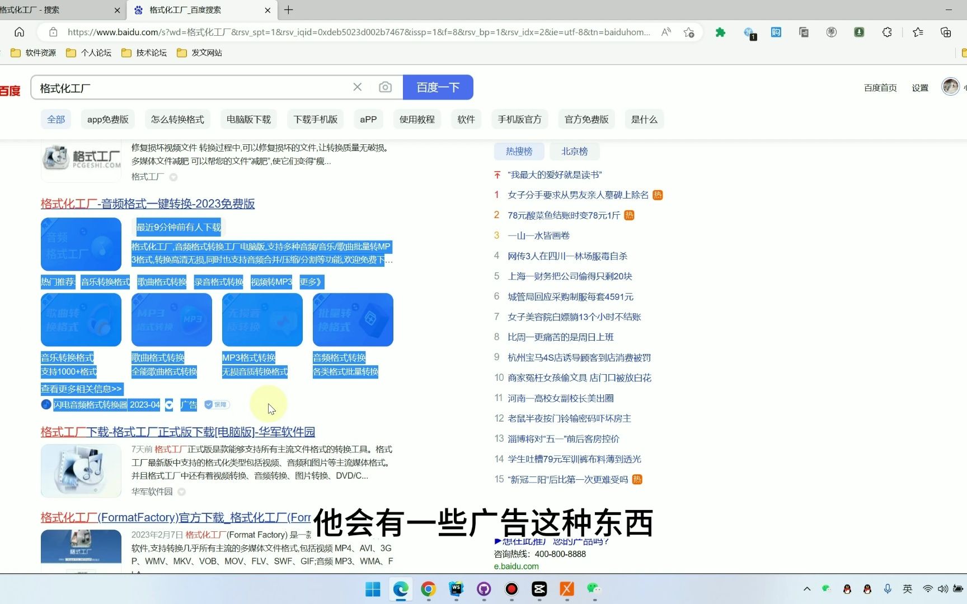Select the app免费版 filter
The image size is (967, 604).
click(x=108, y=120)
